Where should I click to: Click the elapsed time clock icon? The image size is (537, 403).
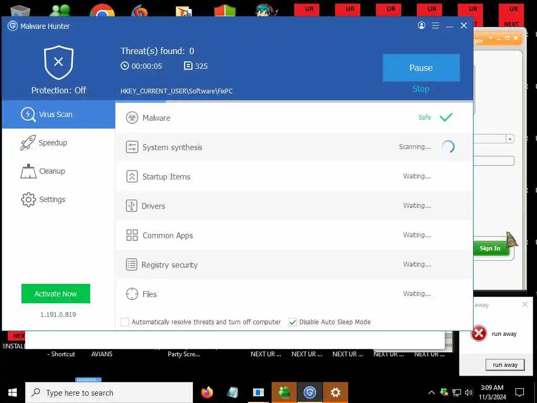coord(125,66)
